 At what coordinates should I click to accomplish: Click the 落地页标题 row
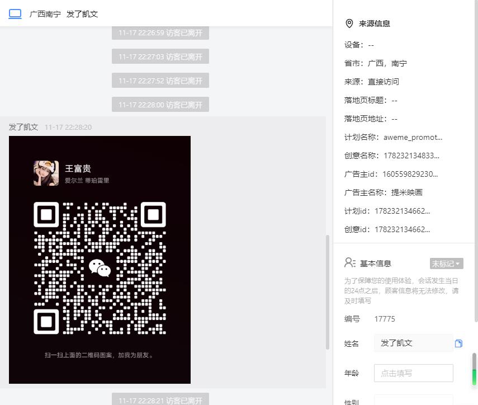pos(371,100)
